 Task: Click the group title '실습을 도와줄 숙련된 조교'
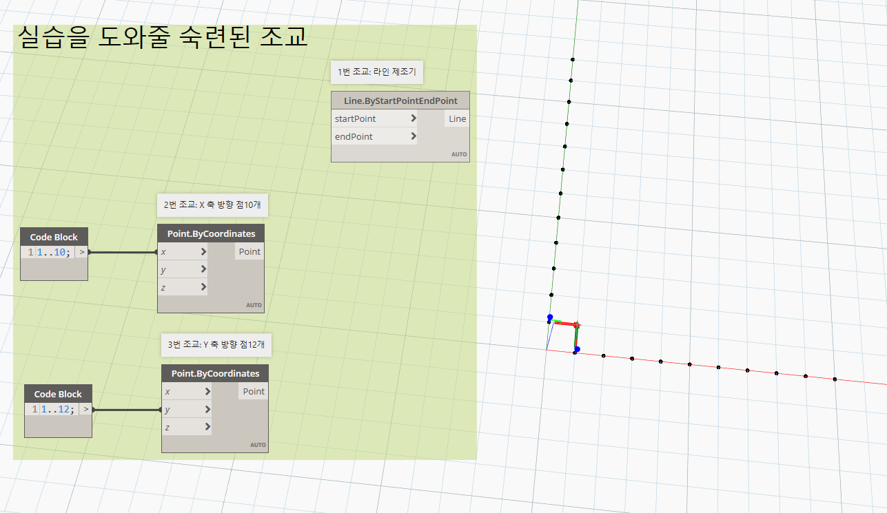[x=162, y=36]
